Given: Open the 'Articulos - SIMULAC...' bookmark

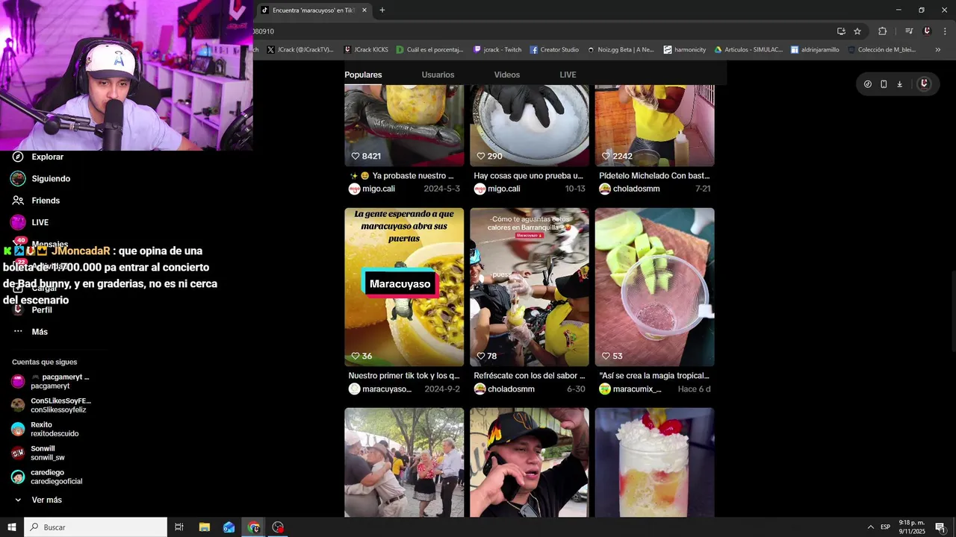Looking at the screenshot, I should [x=748, y=50].
